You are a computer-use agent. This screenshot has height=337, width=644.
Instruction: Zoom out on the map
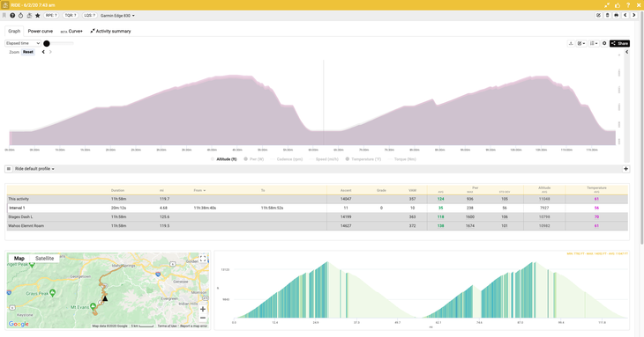[203, 319]
